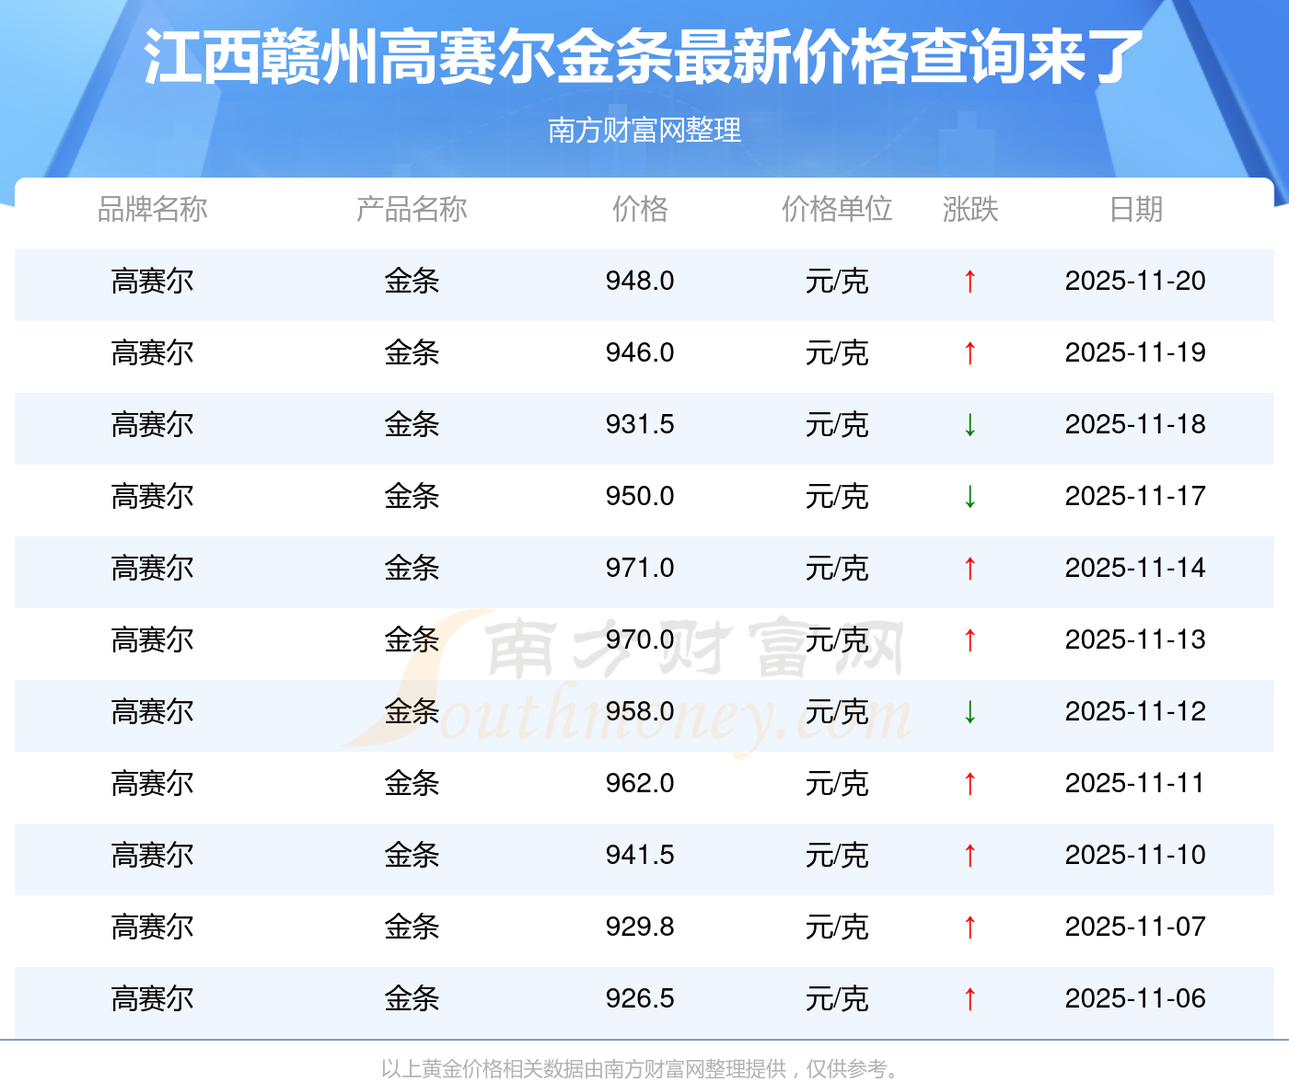The height and width of the screenshot is (1083, 1289).
Task: Select the price 929.8
Action: coord(640,927)
